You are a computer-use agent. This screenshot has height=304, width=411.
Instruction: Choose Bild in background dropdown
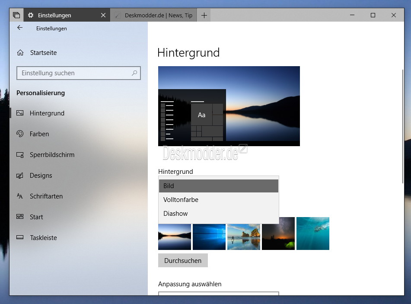pos(218,186)
